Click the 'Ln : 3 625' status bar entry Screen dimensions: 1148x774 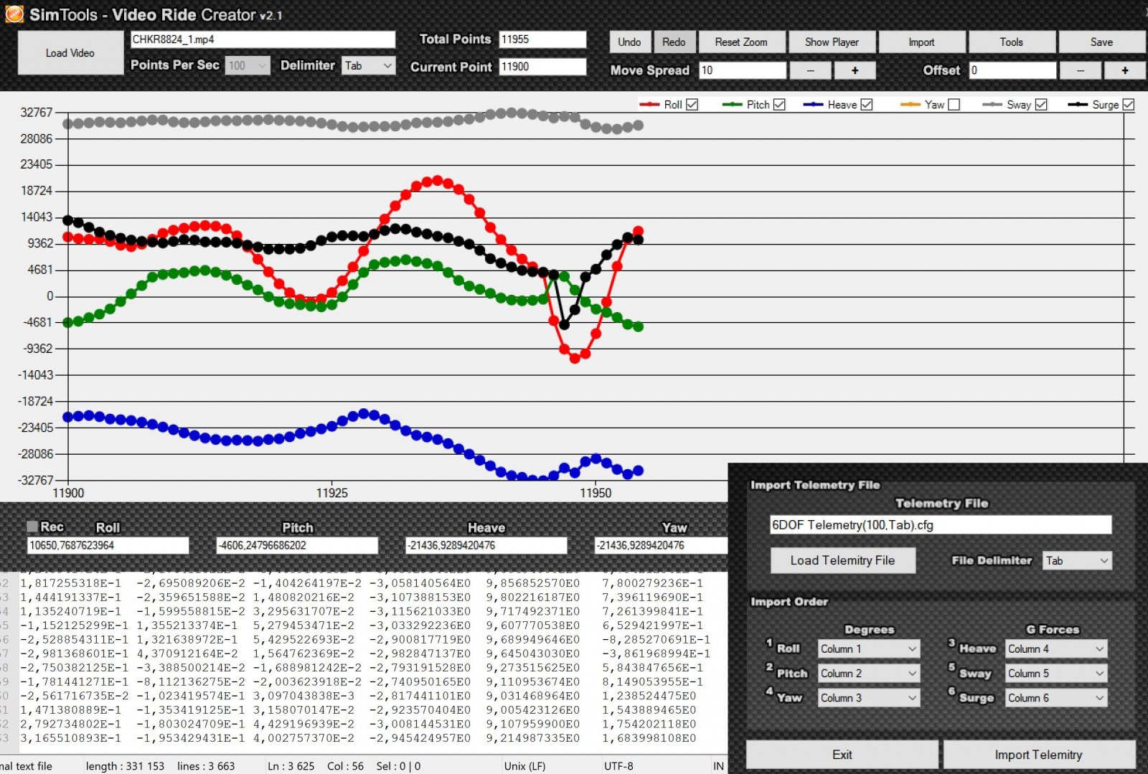click(x=291, y=766)
